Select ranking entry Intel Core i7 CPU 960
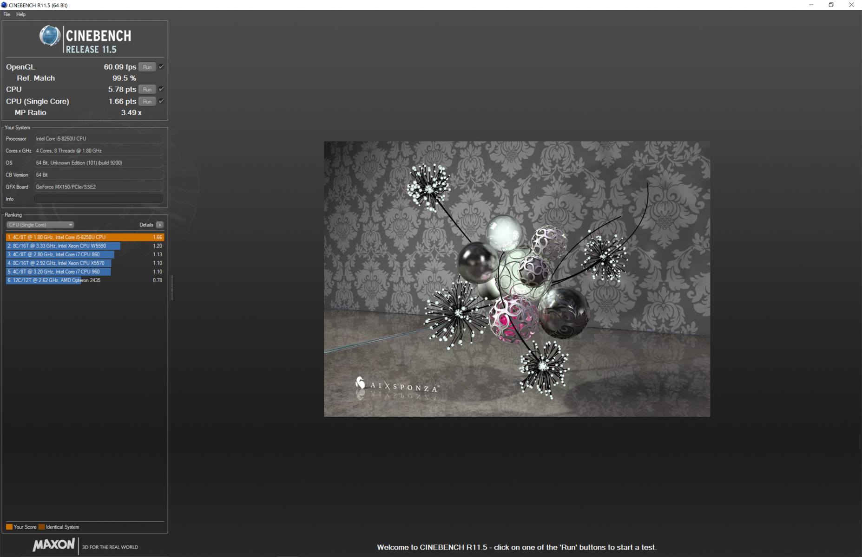 [x=85, y=272]
